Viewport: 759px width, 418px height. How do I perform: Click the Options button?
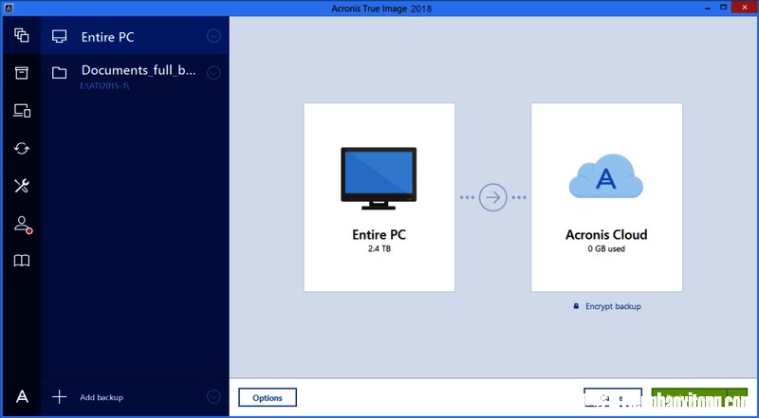click(x=268, y=398)
